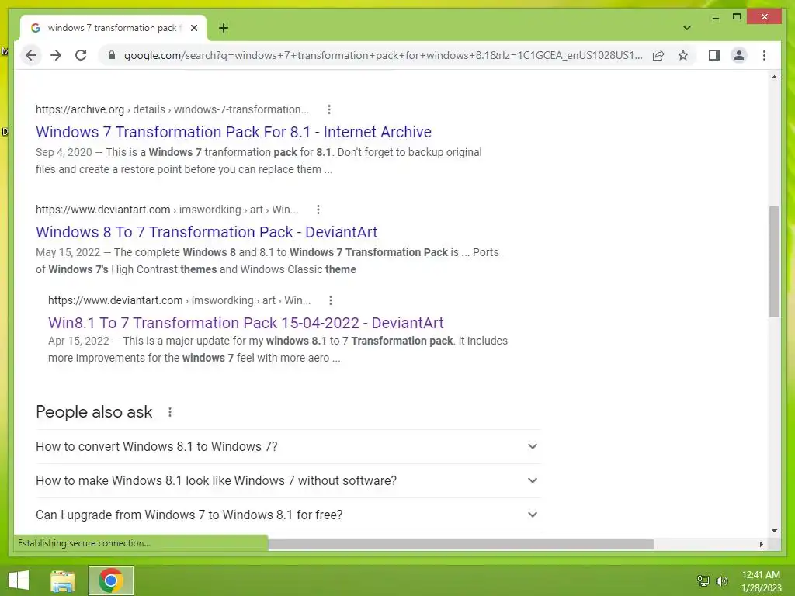Share this page using the share icon
The width and height of the screenshot is (795, 596).
click(x=658, y=55)
